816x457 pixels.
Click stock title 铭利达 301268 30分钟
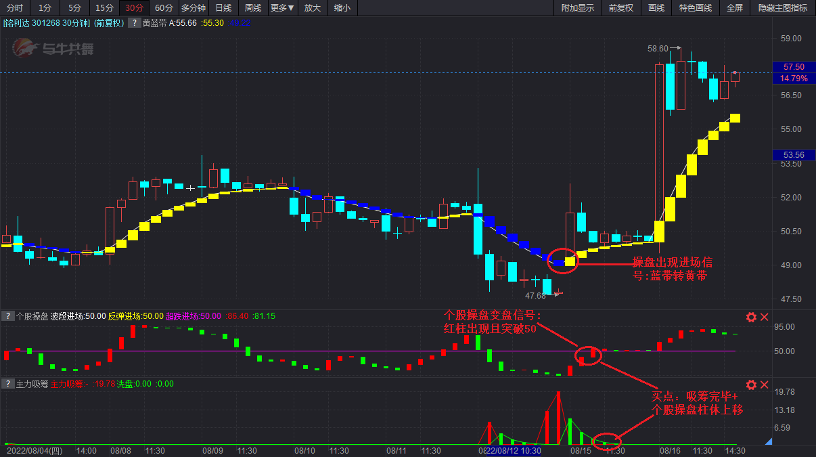click(47, 22)
